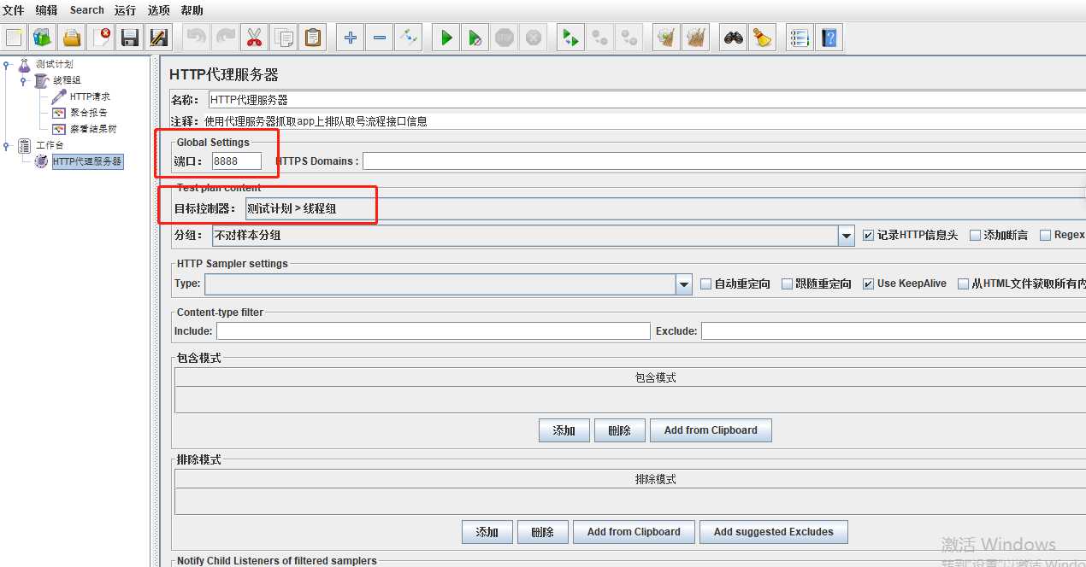This screenshot has height=567, width=1086.
Task: Select HTTP请求 in the tree
Action: click(90, 97)
